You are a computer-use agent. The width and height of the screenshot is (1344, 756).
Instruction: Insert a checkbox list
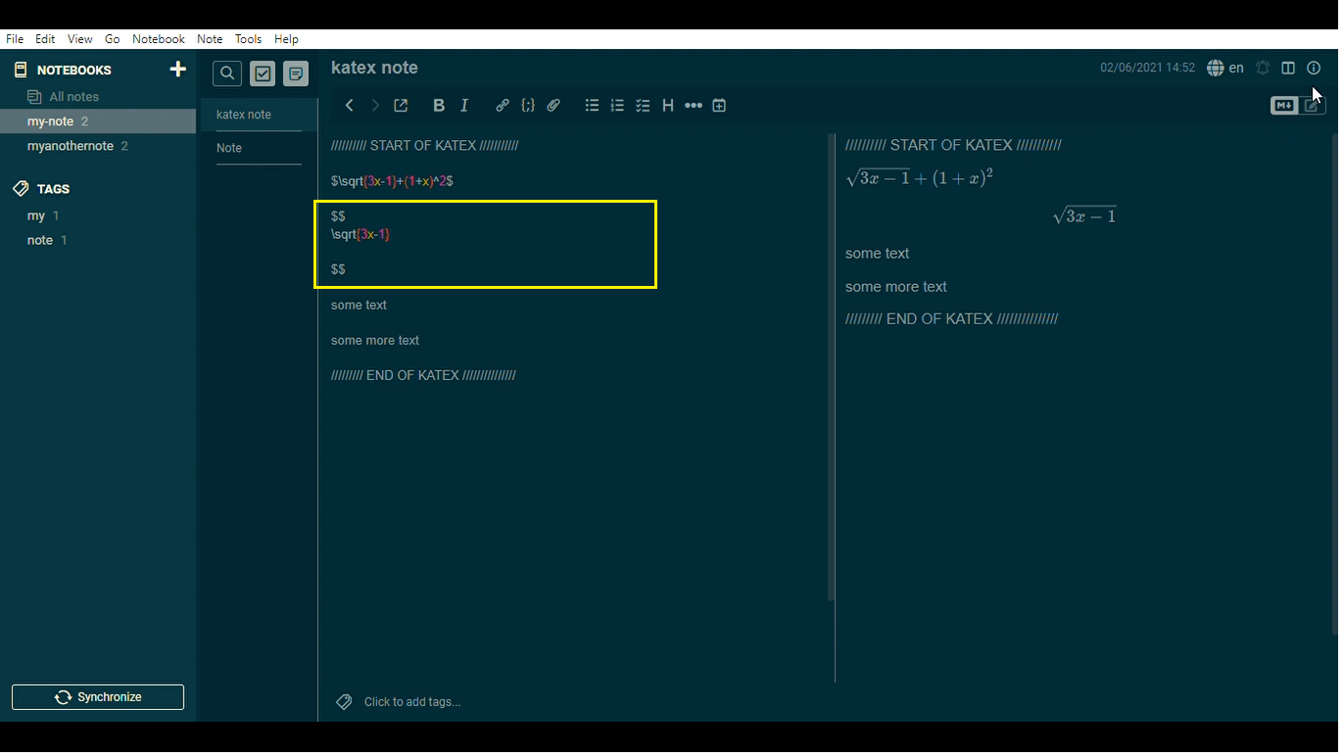pyautogui.click(x=643, y=105)
